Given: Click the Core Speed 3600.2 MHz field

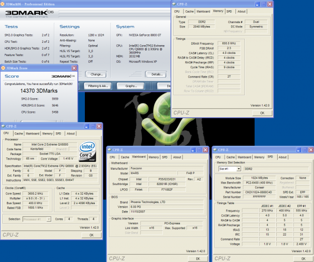Looking at the screenshot, I should (x=35, y=193).
